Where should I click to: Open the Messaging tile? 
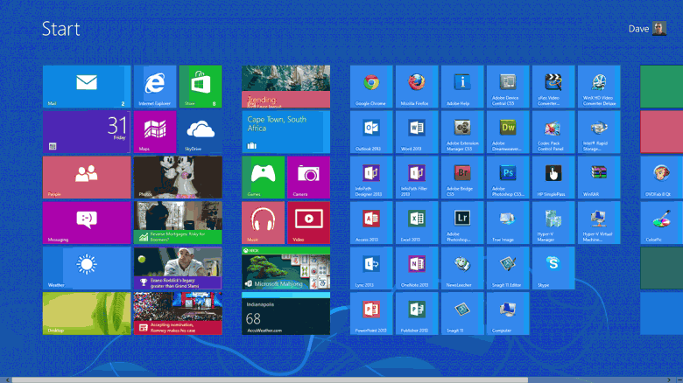[87, 223]
